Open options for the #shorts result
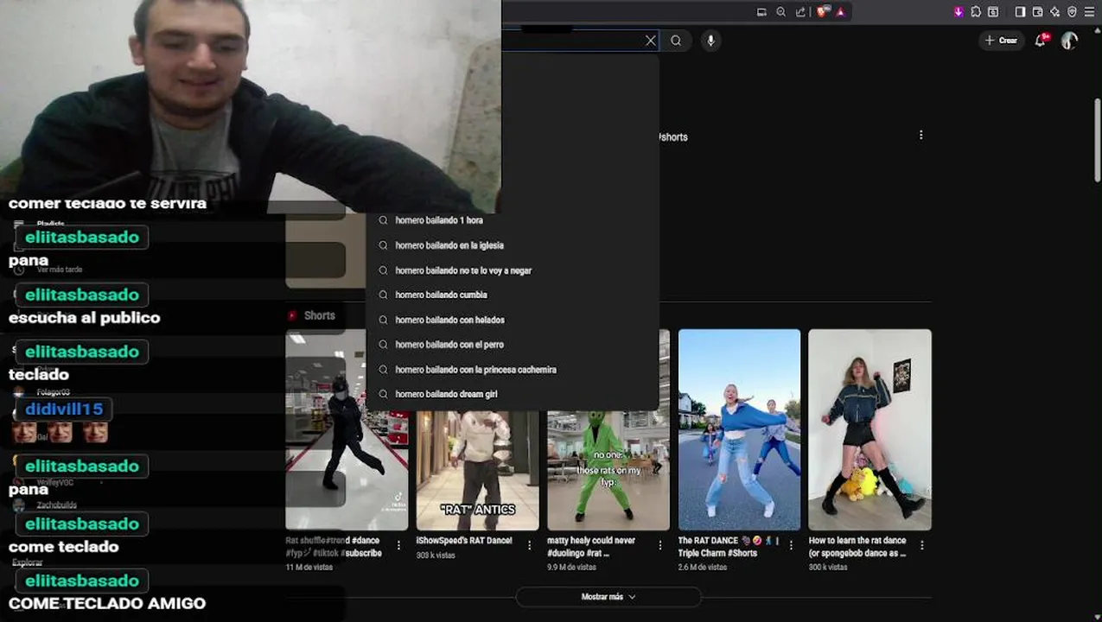The image size is (1102, 622). [x=920, y=135]
